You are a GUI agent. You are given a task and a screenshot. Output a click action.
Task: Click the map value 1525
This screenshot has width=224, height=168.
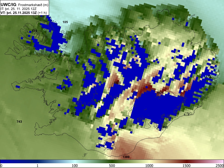pyautogui.click(x=118, y=83)
